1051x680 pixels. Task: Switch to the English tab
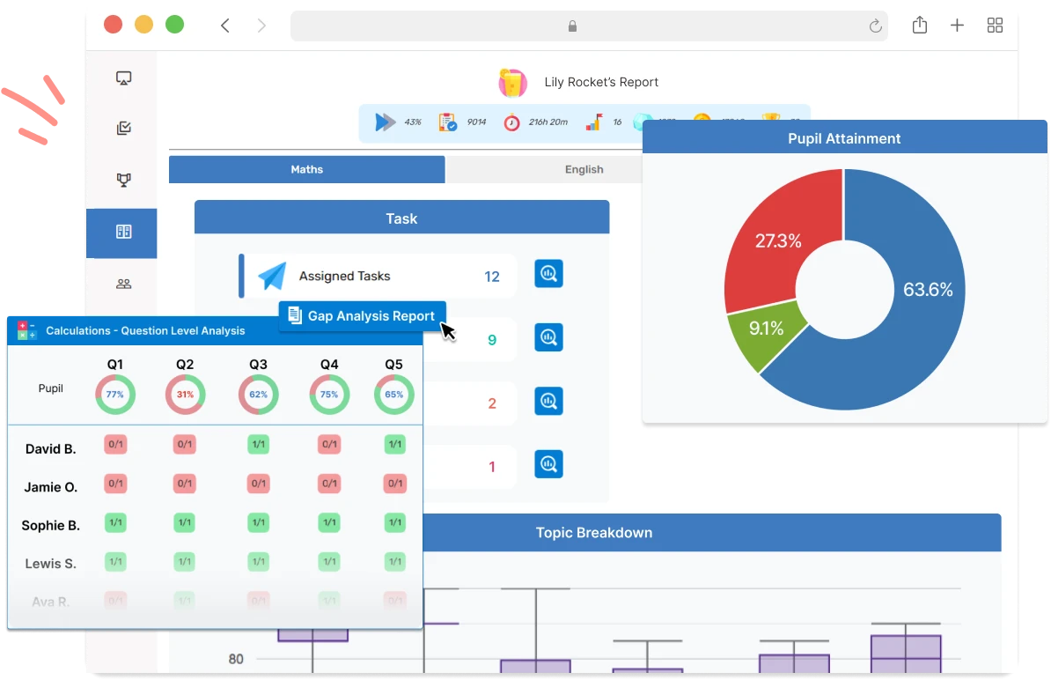coord(584,169)
